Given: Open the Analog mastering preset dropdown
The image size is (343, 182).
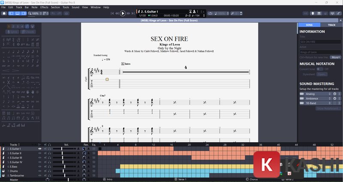Looking at the screenshot, I should click(318, 94).
